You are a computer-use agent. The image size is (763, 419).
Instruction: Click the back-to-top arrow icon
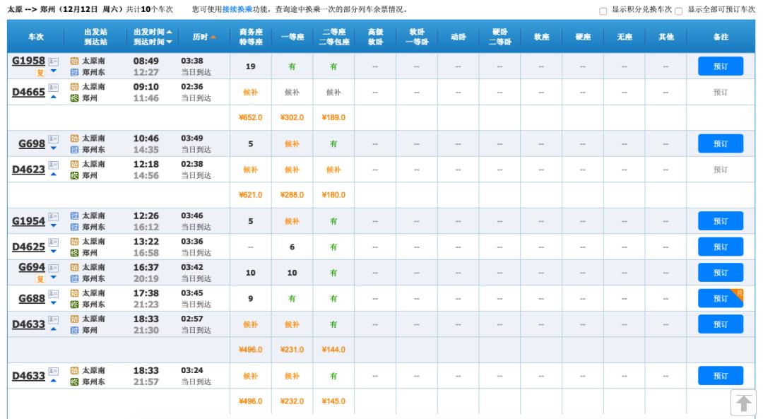click(x=743, y=403)
